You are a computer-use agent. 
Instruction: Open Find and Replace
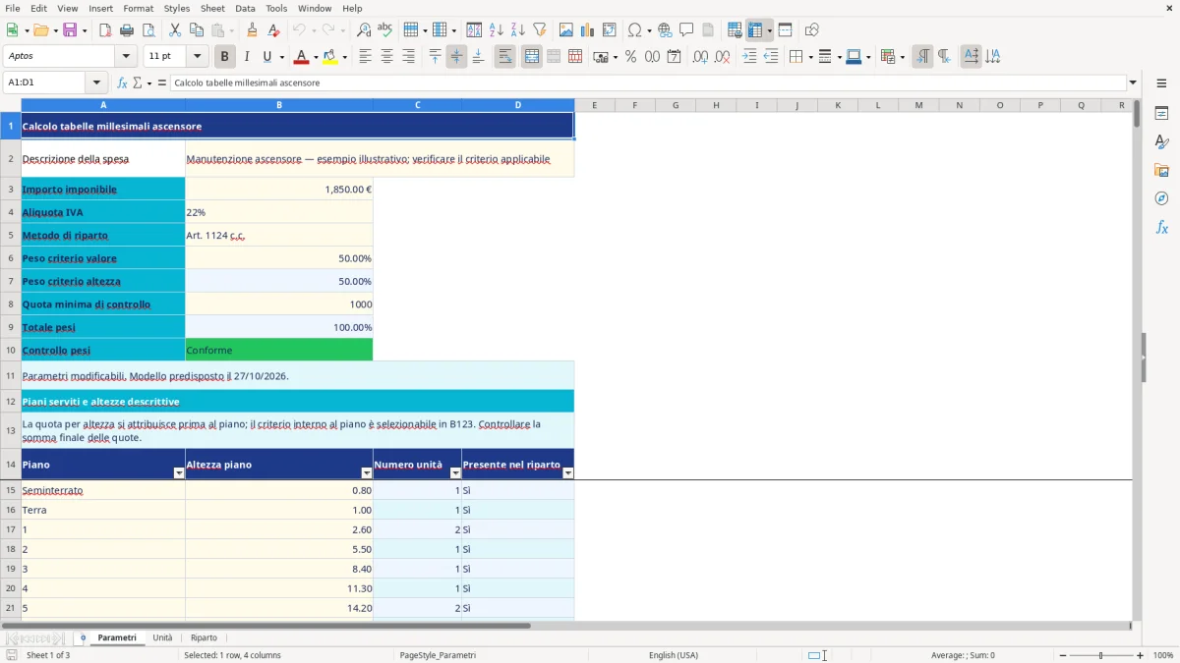pyautogui.click(x=364, y=30)
